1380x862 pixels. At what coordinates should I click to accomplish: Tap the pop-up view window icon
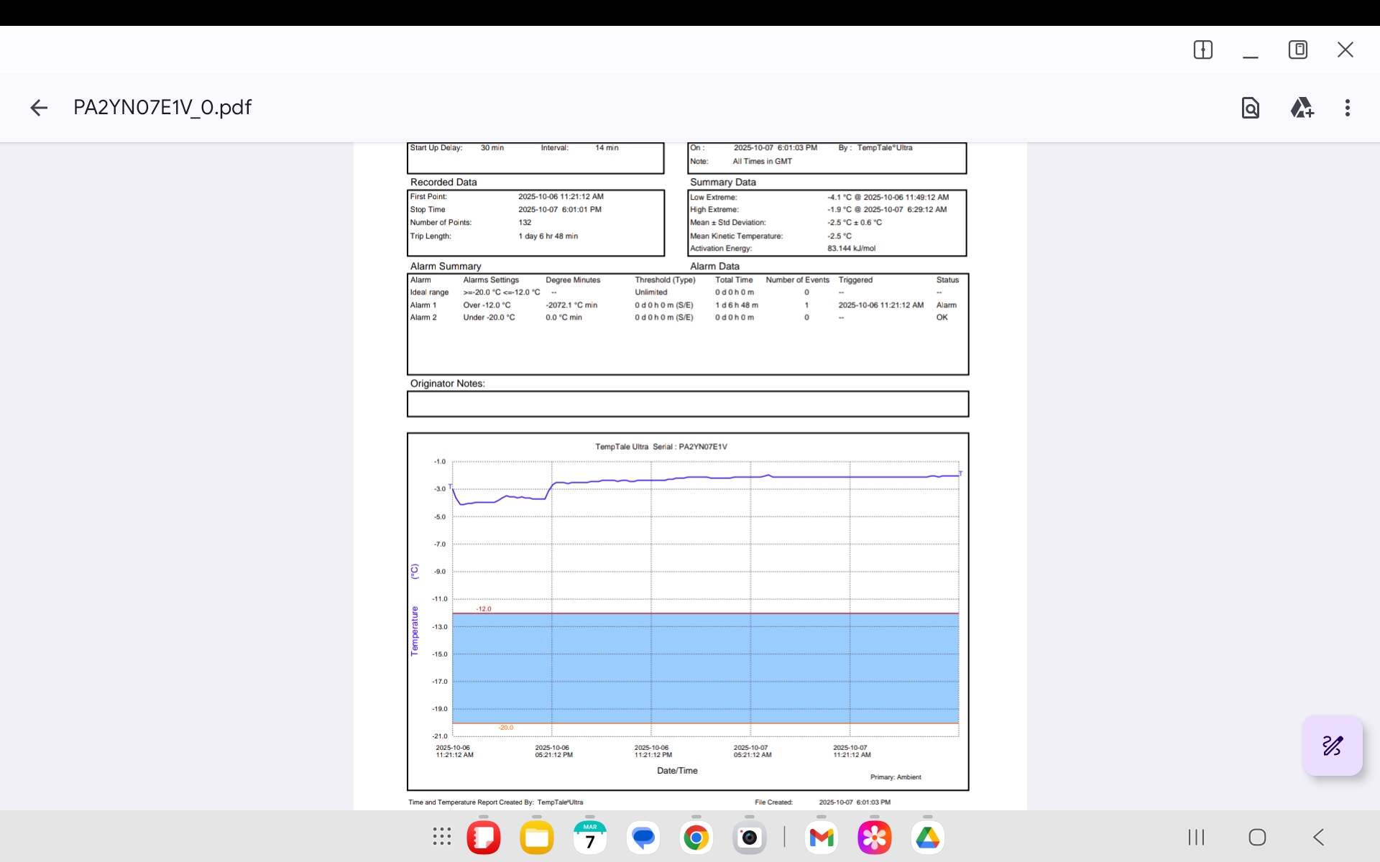point(1298,50)
